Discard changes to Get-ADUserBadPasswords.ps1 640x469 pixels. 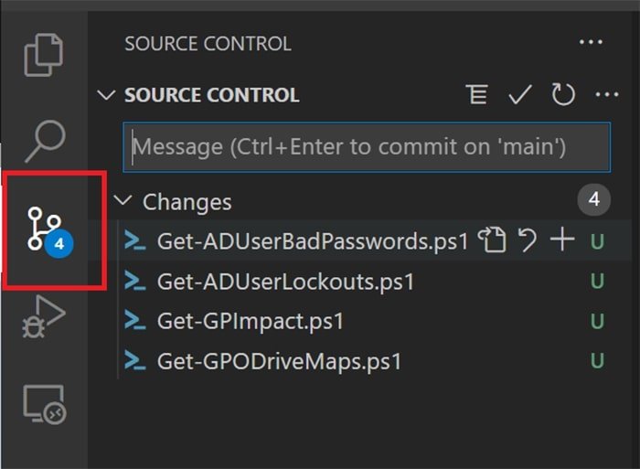click(x=527, y=240)
